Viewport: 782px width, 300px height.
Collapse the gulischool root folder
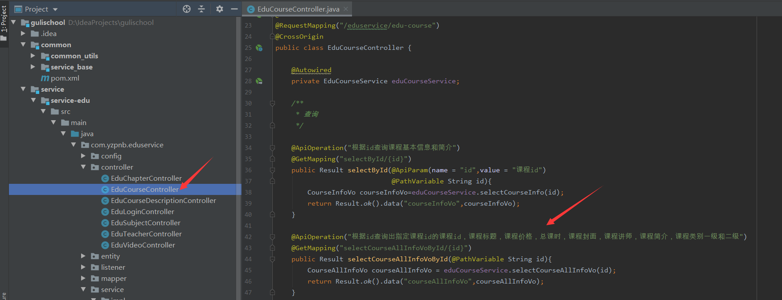pos(13,22)
